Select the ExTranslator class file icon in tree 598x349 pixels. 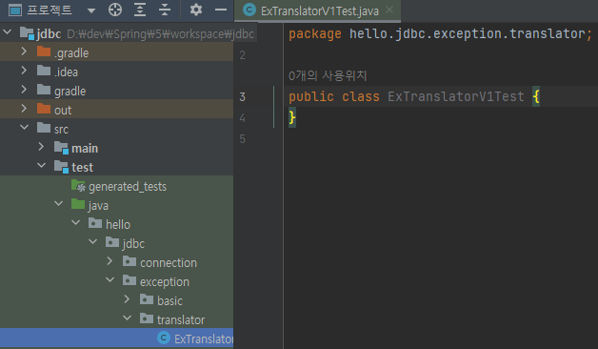[164, 338]
